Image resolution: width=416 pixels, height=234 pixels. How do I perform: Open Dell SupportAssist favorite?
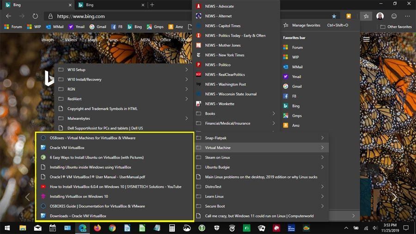coord(123,128)
